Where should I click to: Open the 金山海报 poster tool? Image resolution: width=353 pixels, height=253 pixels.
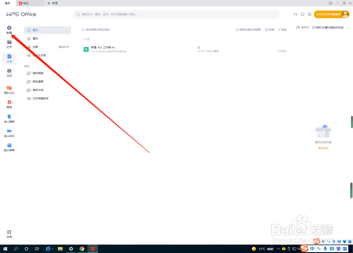point(9,119)
